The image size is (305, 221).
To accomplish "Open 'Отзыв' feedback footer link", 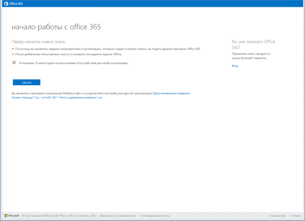I will (x=296, y=215).
